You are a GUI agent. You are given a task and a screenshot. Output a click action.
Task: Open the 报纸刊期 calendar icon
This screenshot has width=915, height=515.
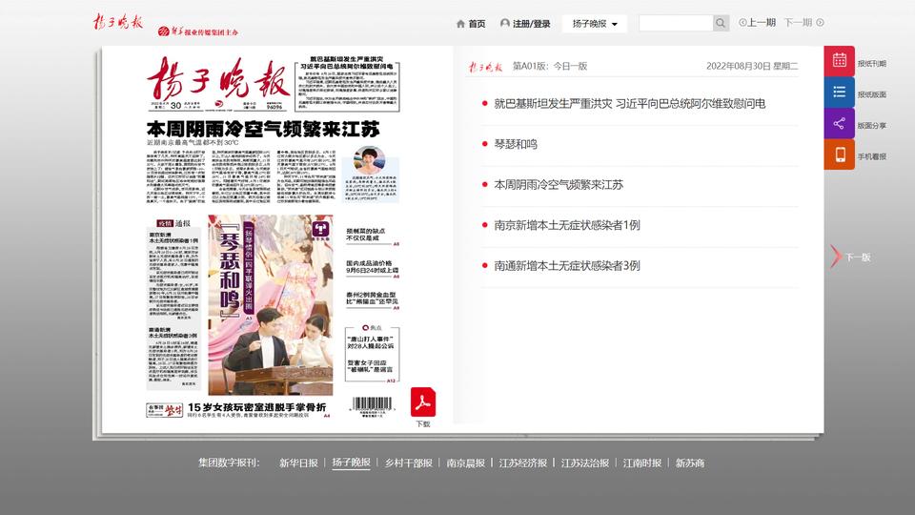(x=839, y=61)
